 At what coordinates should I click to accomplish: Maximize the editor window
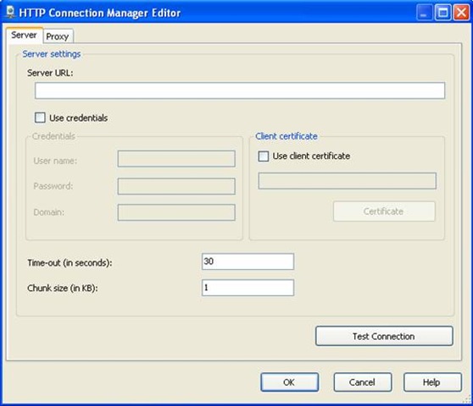click(x=442, y=13)
